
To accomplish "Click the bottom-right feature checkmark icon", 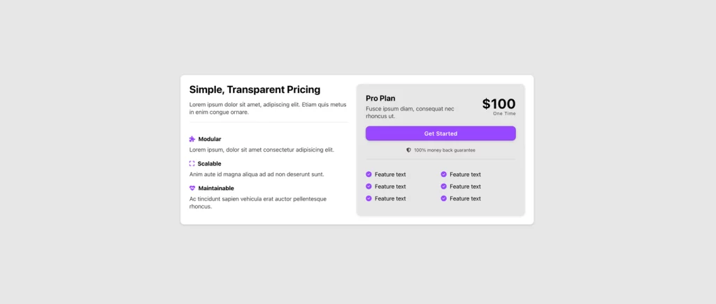I will tap(443, 198).
